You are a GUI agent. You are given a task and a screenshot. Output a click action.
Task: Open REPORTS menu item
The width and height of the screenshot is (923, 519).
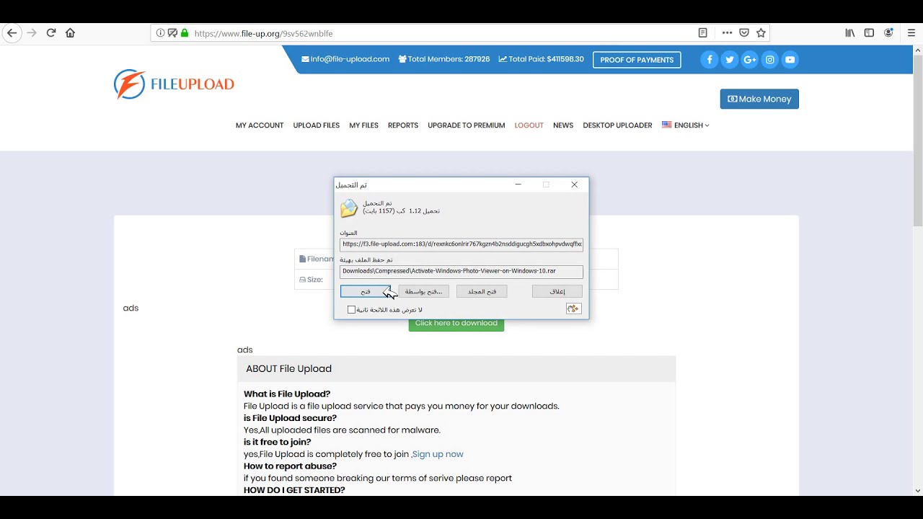pyautogui.click(x=403, y=125)
